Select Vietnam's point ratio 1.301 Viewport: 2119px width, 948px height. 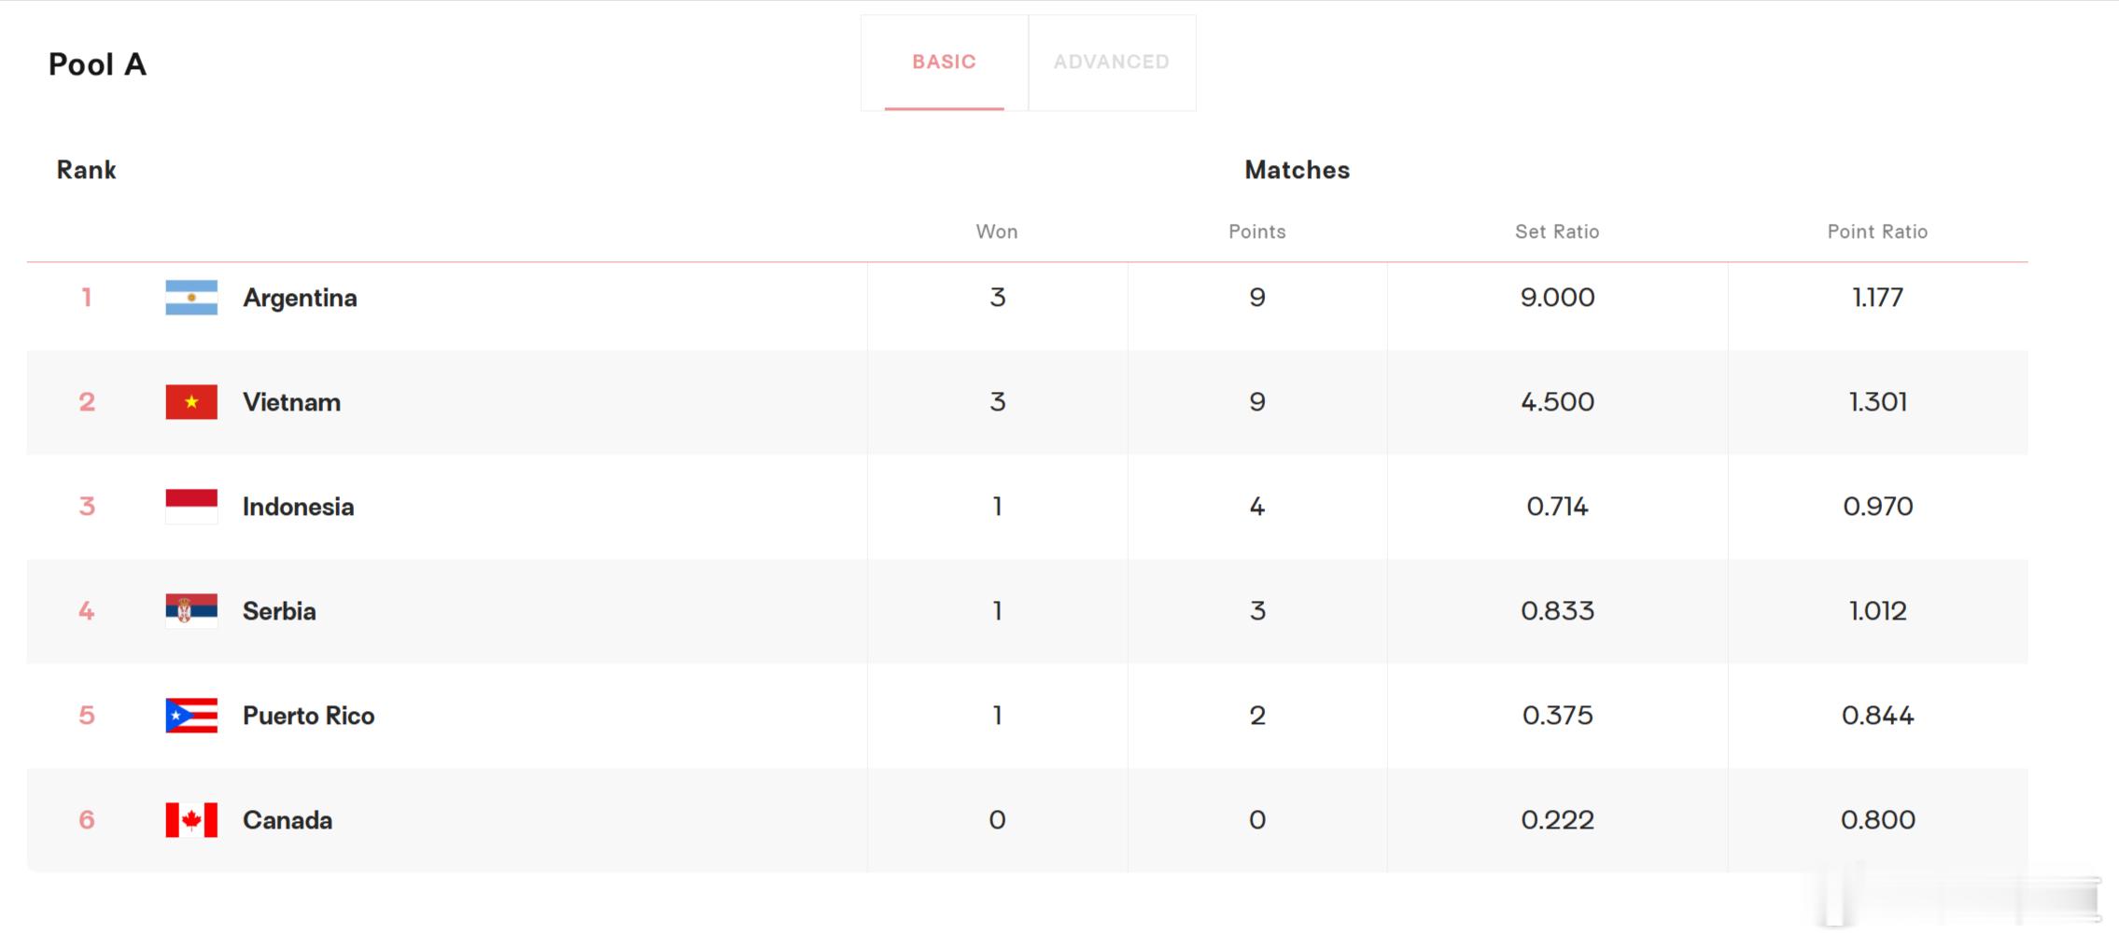pyautogui.click(x=1877, y=402)
